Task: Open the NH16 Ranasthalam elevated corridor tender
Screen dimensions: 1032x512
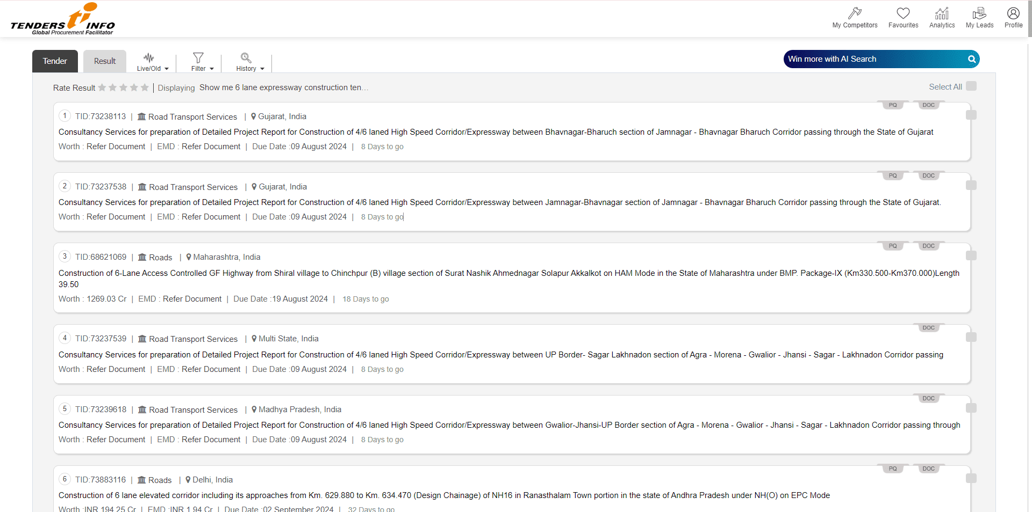Action: (444, 495)
